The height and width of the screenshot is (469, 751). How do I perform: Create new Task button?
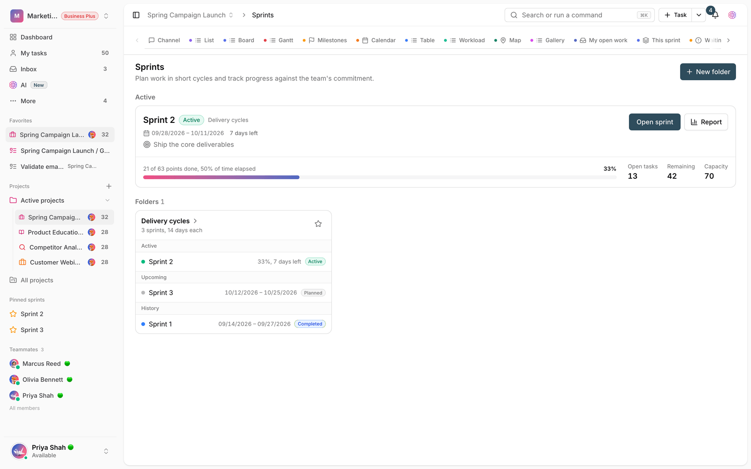click(675, 15)
